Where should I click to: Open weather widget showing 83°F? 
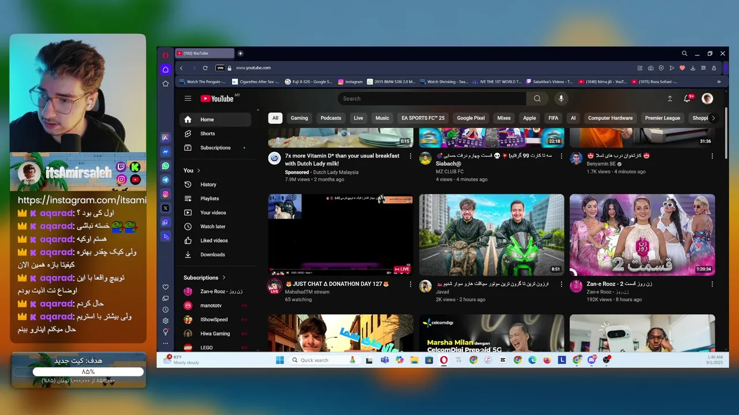[x=183, y=360]
